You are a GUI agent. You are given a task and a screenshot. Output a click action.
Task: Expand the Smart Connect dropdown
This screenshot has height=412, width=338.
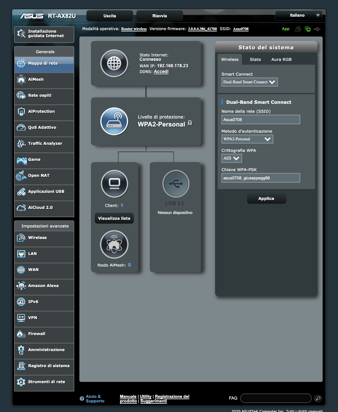pyautogui.click(x=250, y=82)
